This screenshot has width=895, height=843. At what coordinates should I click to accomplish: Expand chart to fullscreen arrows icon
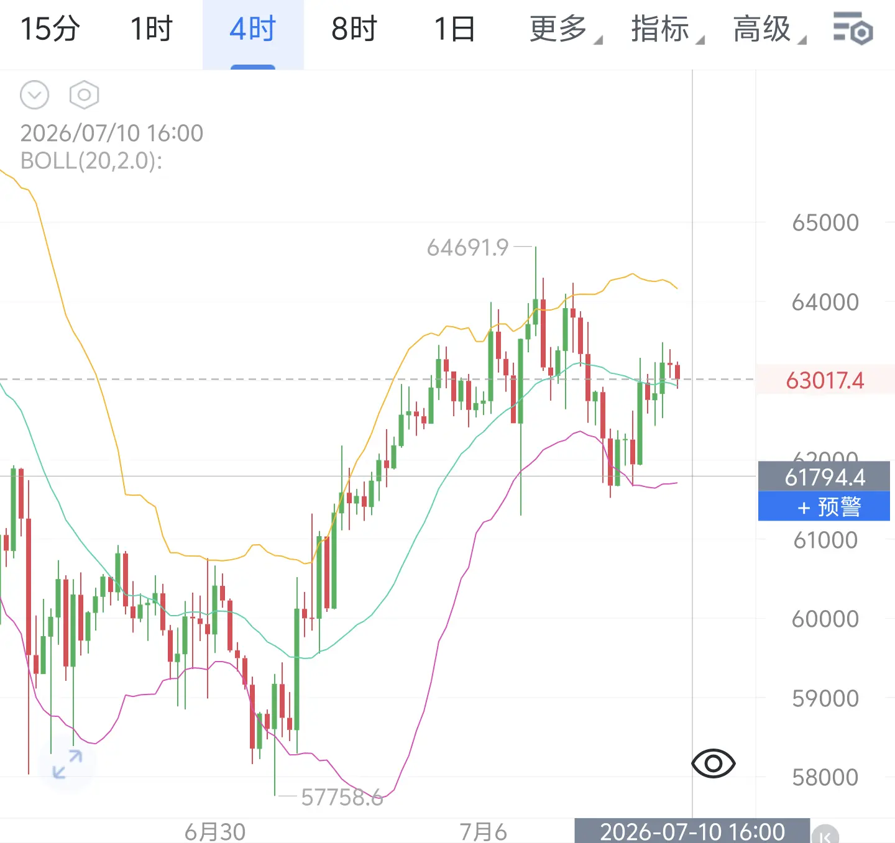point(67,764)
